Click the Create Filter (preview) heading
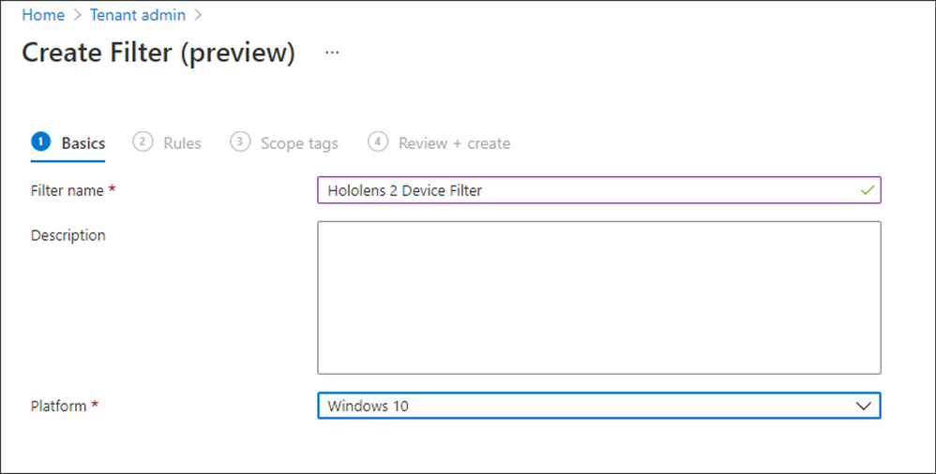The height and width of the screenshot is (474, 936). tap(159, 53)
